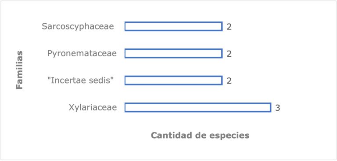
Task: Select the Xylariaceae bar
Action: (198, 107)
